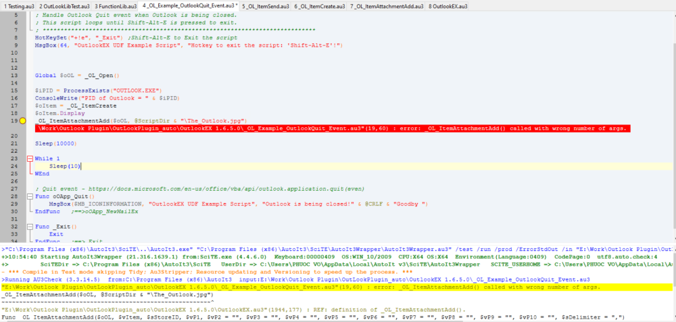Open the 2 OutLookLibTest.au3 tab
The height and width of the screenshot is (322, 676).
pos(64,6)
